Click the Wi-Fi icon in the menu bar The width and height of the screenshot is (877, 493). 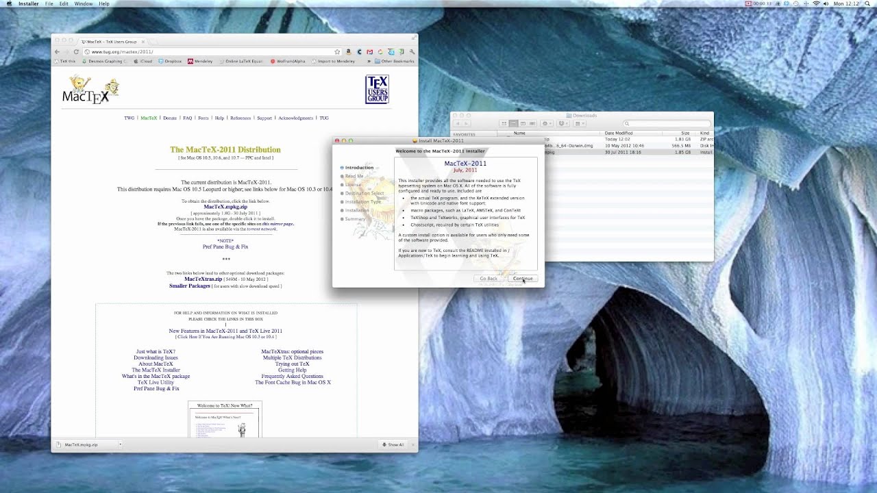coord(816,4)
